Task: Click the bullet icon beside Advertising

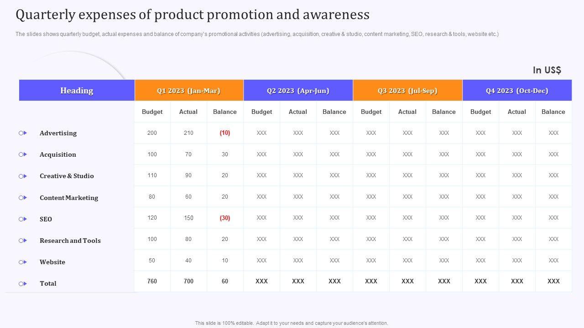Action: tap(23, 133)
